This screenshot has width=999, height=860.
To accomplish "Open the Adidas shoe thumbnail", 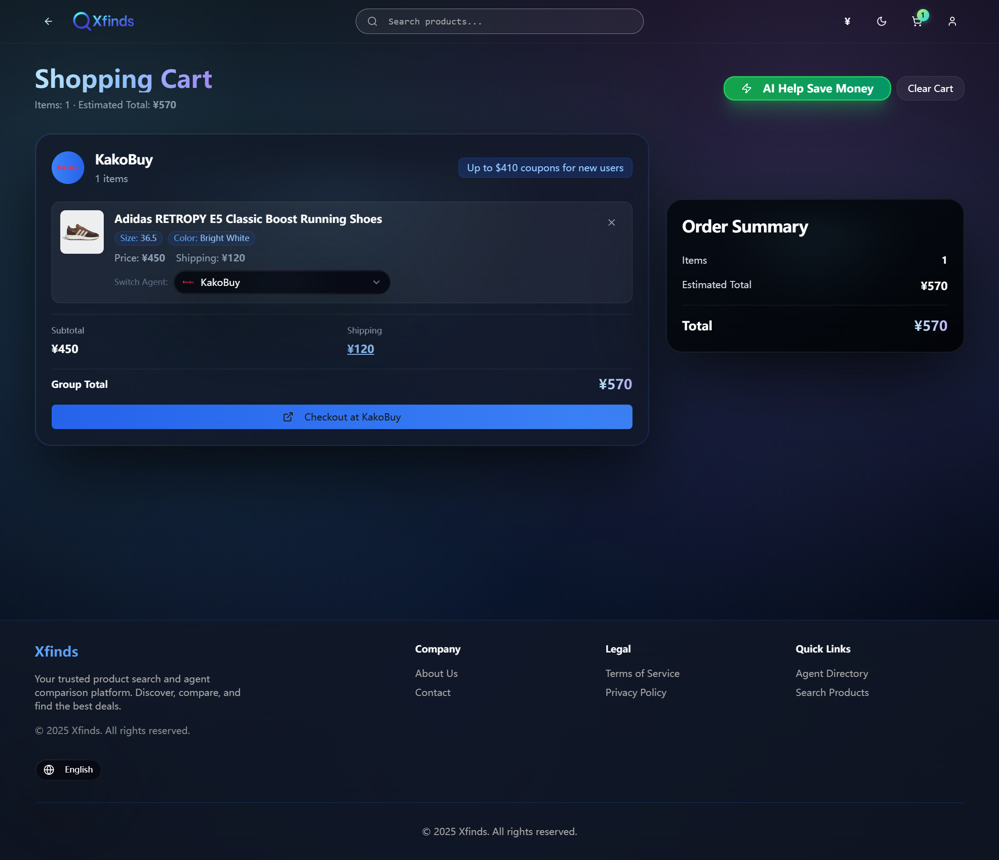I will 82,232.
